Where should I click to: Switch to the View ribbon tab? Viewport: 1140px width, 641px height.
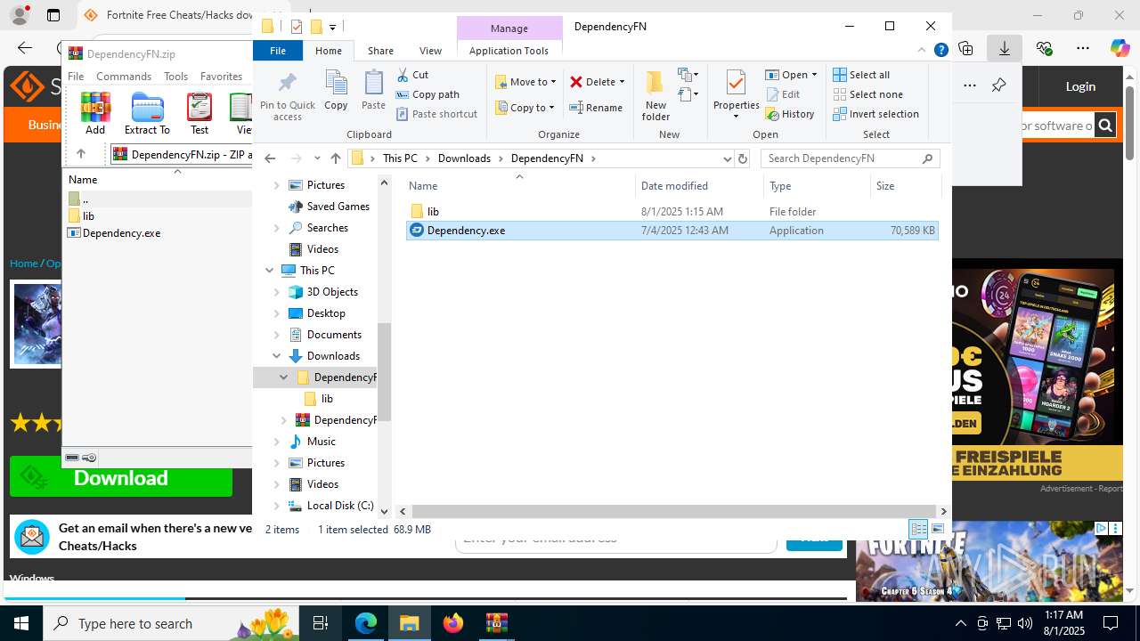tap(430, 51)
